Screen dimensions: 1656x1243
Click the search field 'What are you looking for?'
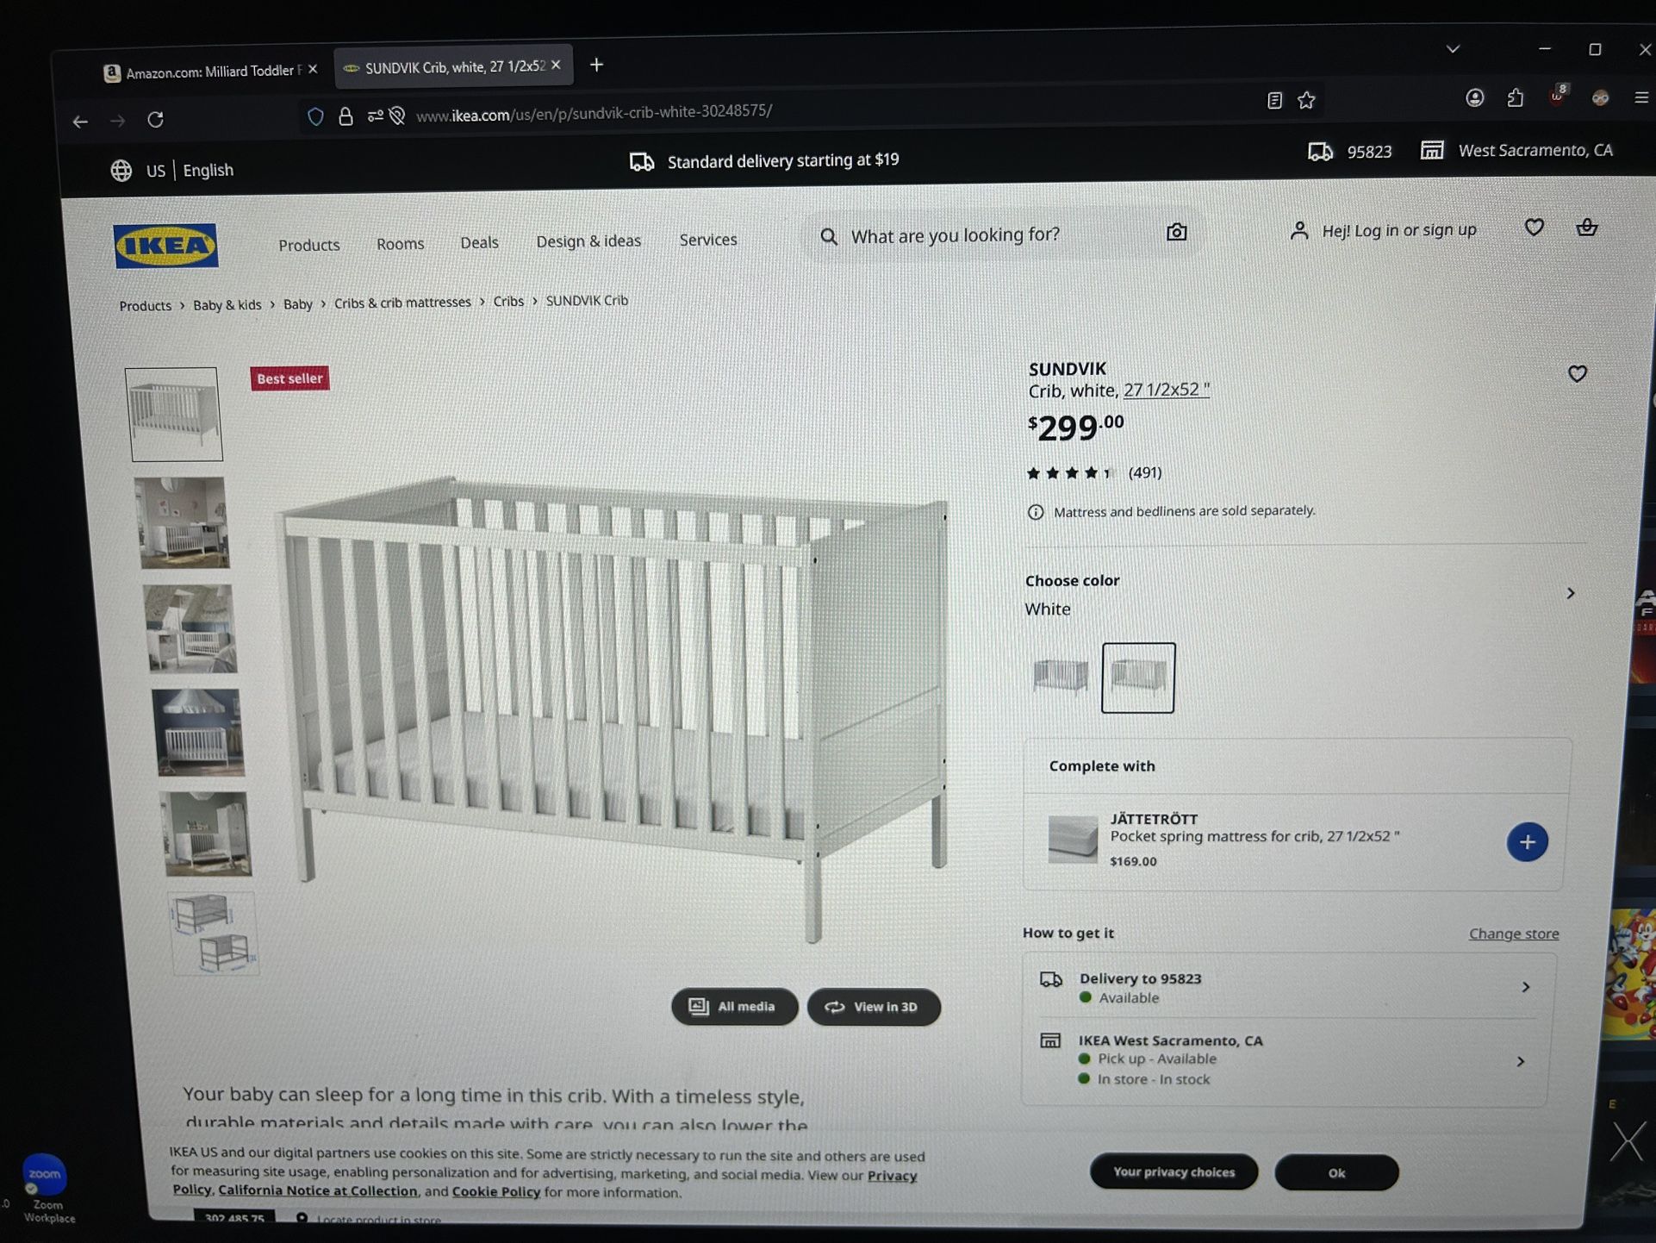point(999,234)
